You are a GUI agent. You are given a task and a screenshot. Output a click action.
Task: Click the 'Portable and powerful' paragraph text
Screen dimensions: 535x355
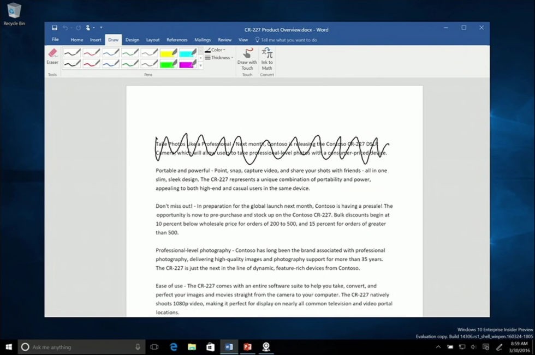271,179
